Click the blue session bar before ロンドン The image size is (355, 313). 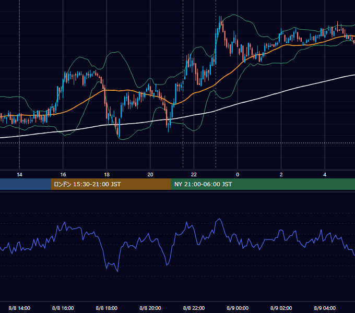click(26, 184)
